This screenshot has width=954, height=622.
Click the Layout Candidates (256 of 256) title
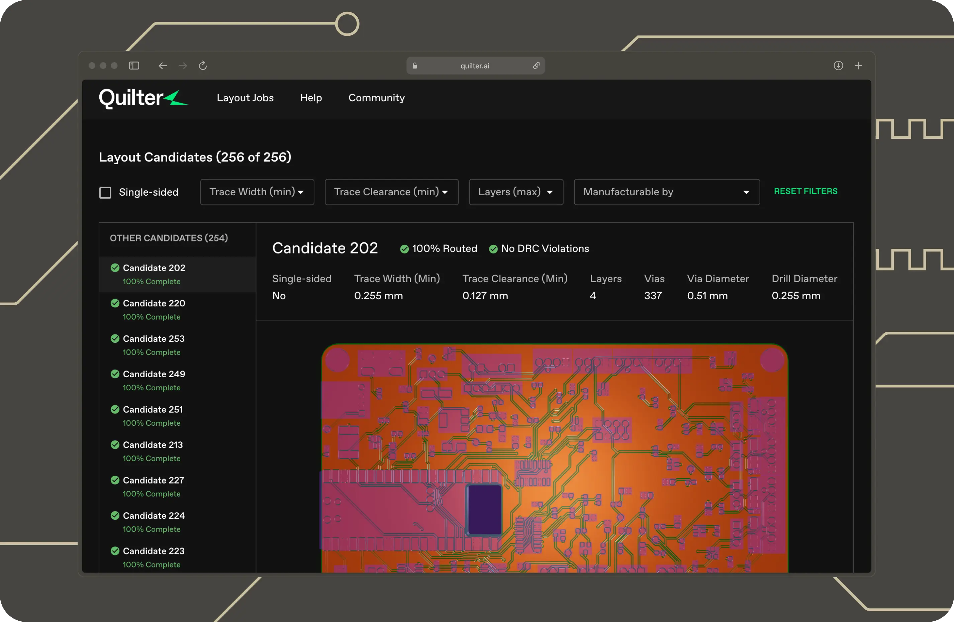click(x=195, y=157)
